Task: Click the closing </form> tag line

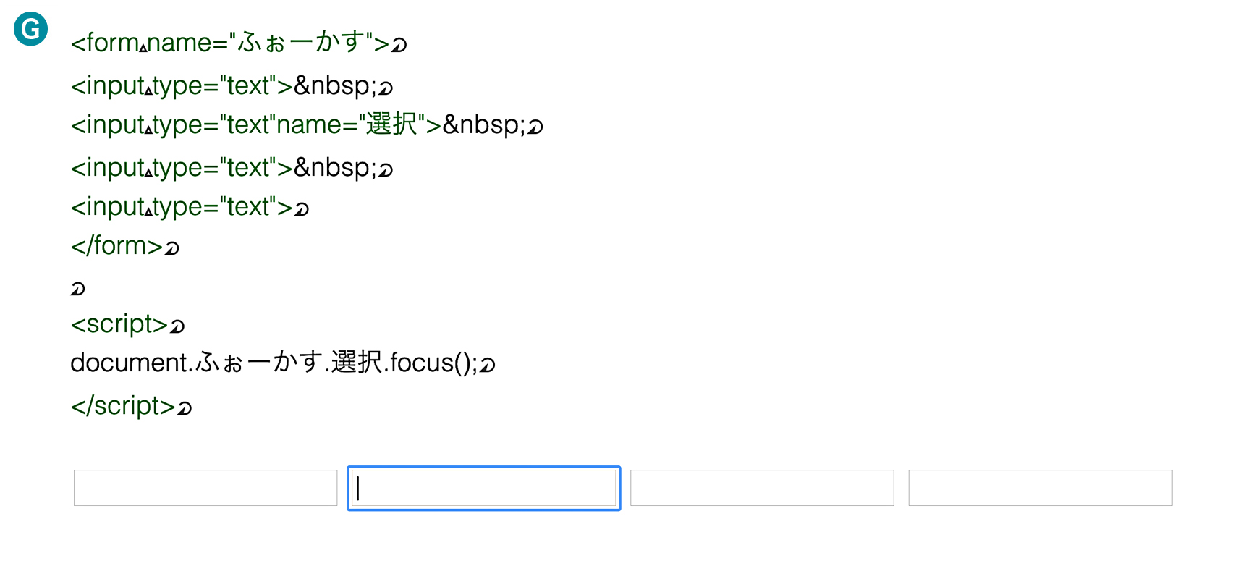Action: tap(124, 246)
